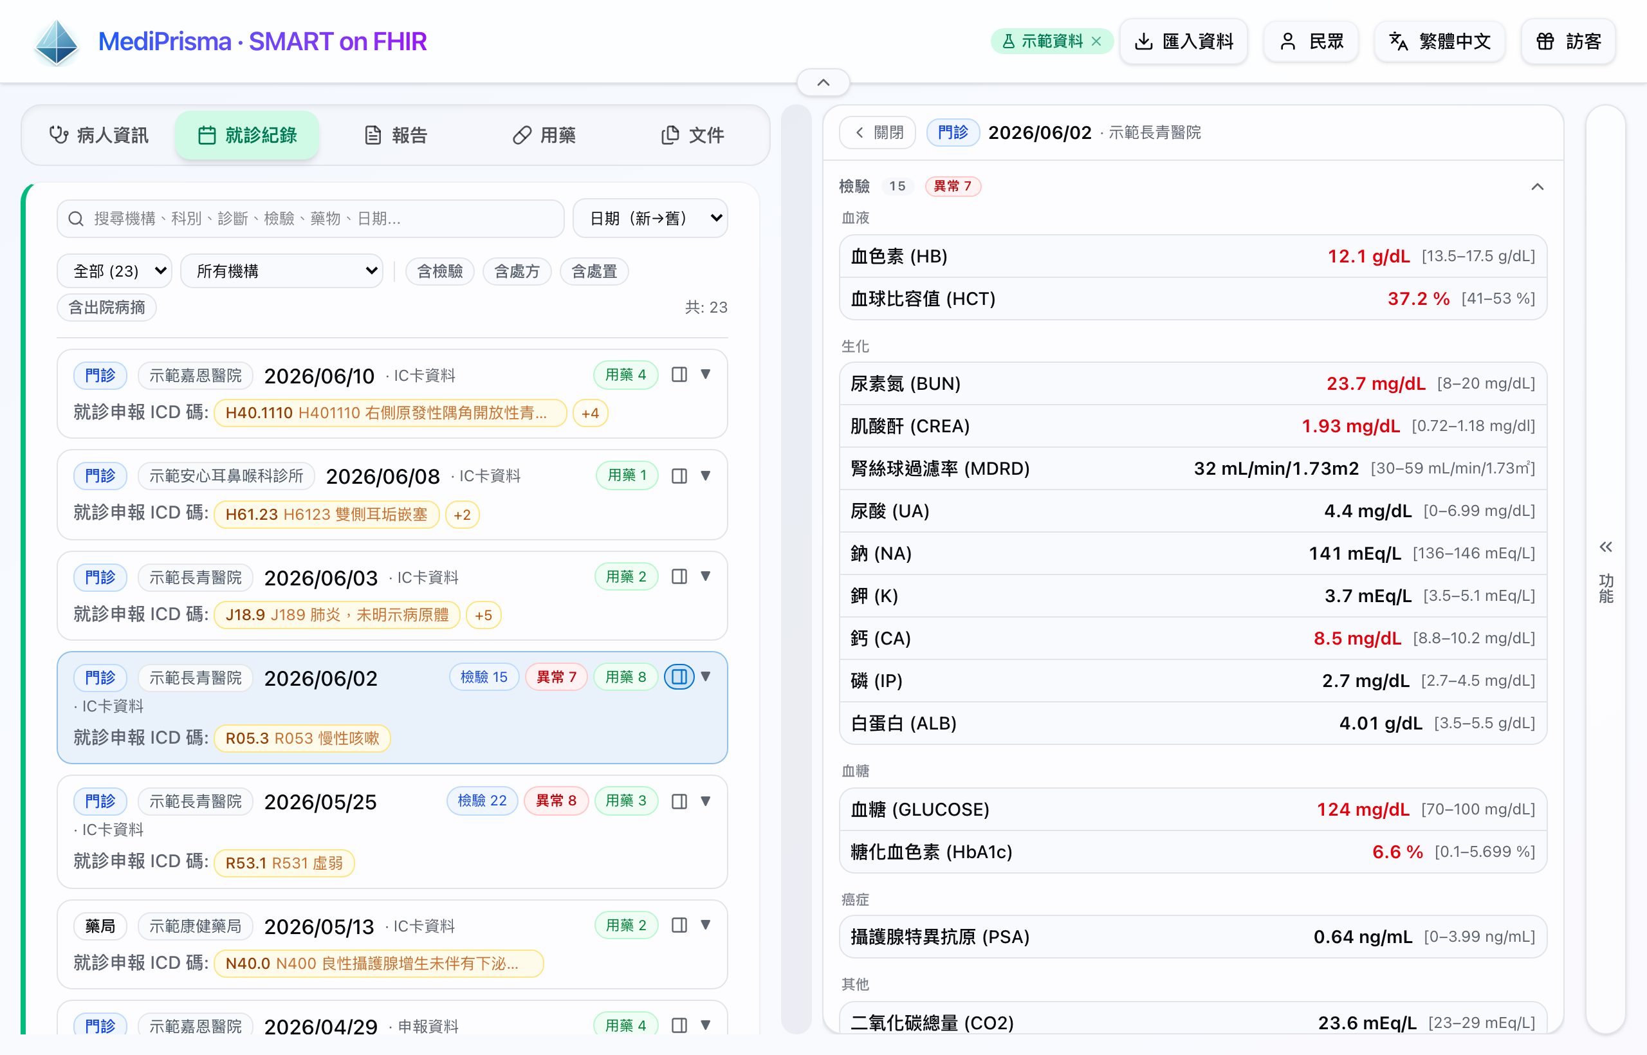Open side panel for 2026/06/10 visit
This screenshot has width=1647, height=1055.
pyautogui.click(x=679, y=375)
